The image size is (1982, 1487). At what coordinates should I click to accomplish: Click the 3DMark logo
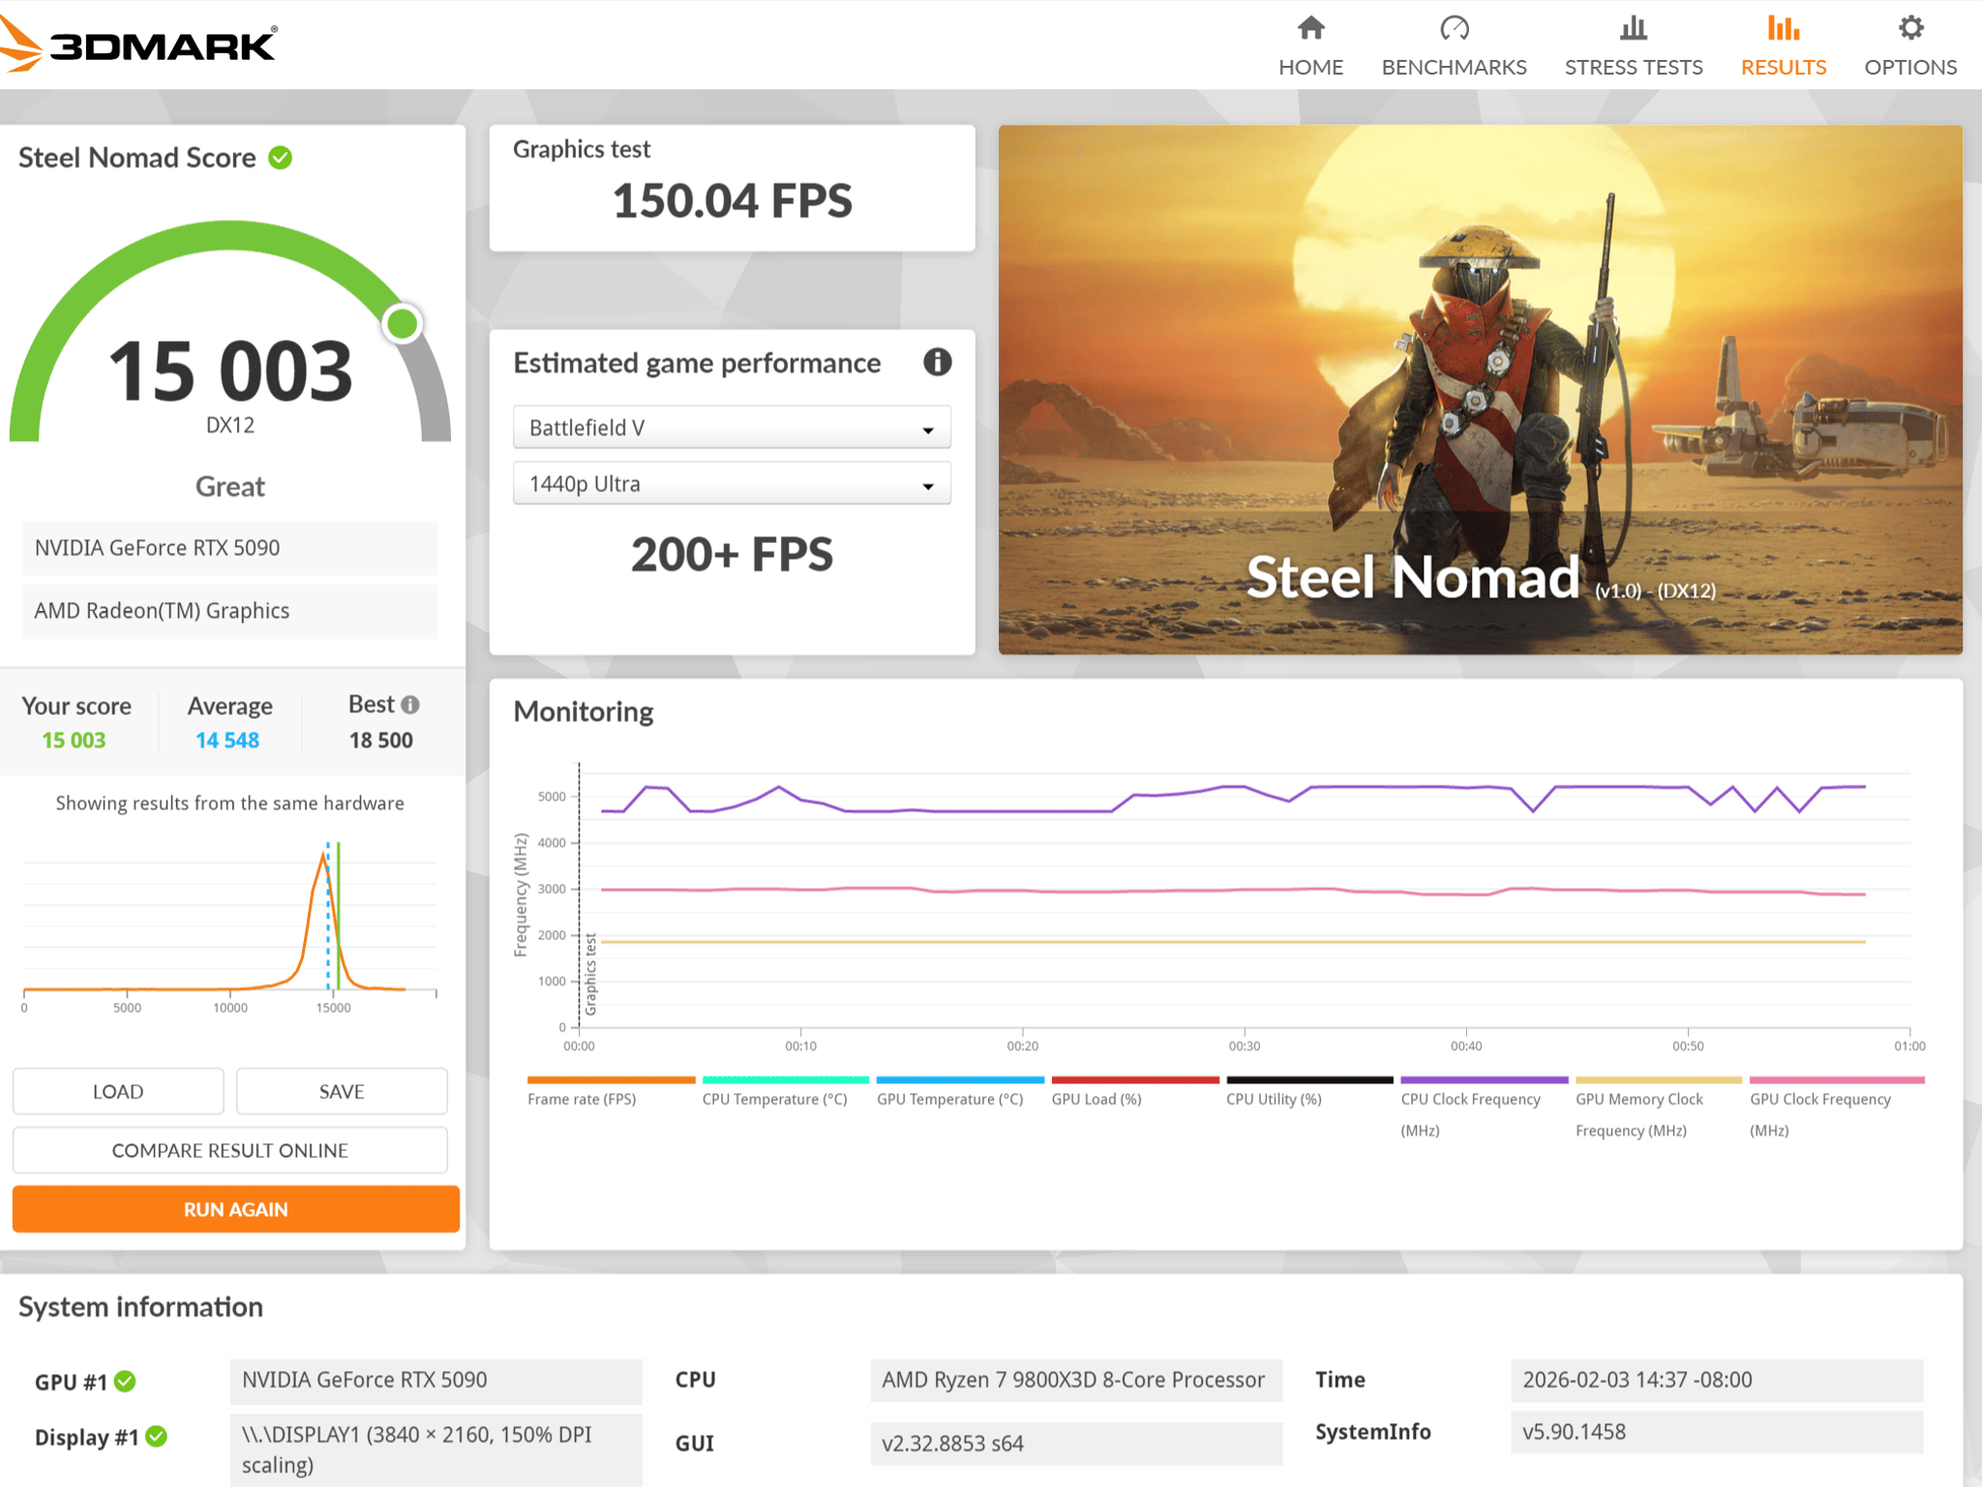[138, 45]
